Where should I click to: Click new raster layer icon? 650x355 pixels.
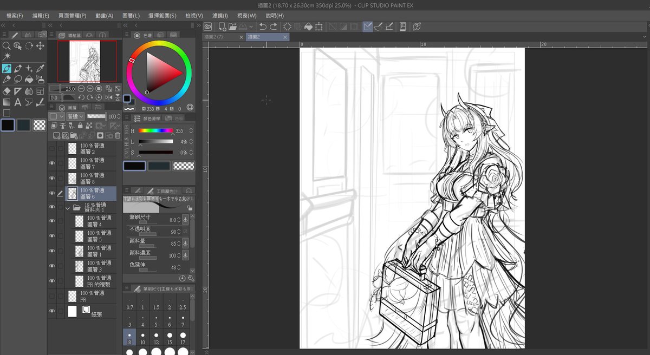(56, 135)
